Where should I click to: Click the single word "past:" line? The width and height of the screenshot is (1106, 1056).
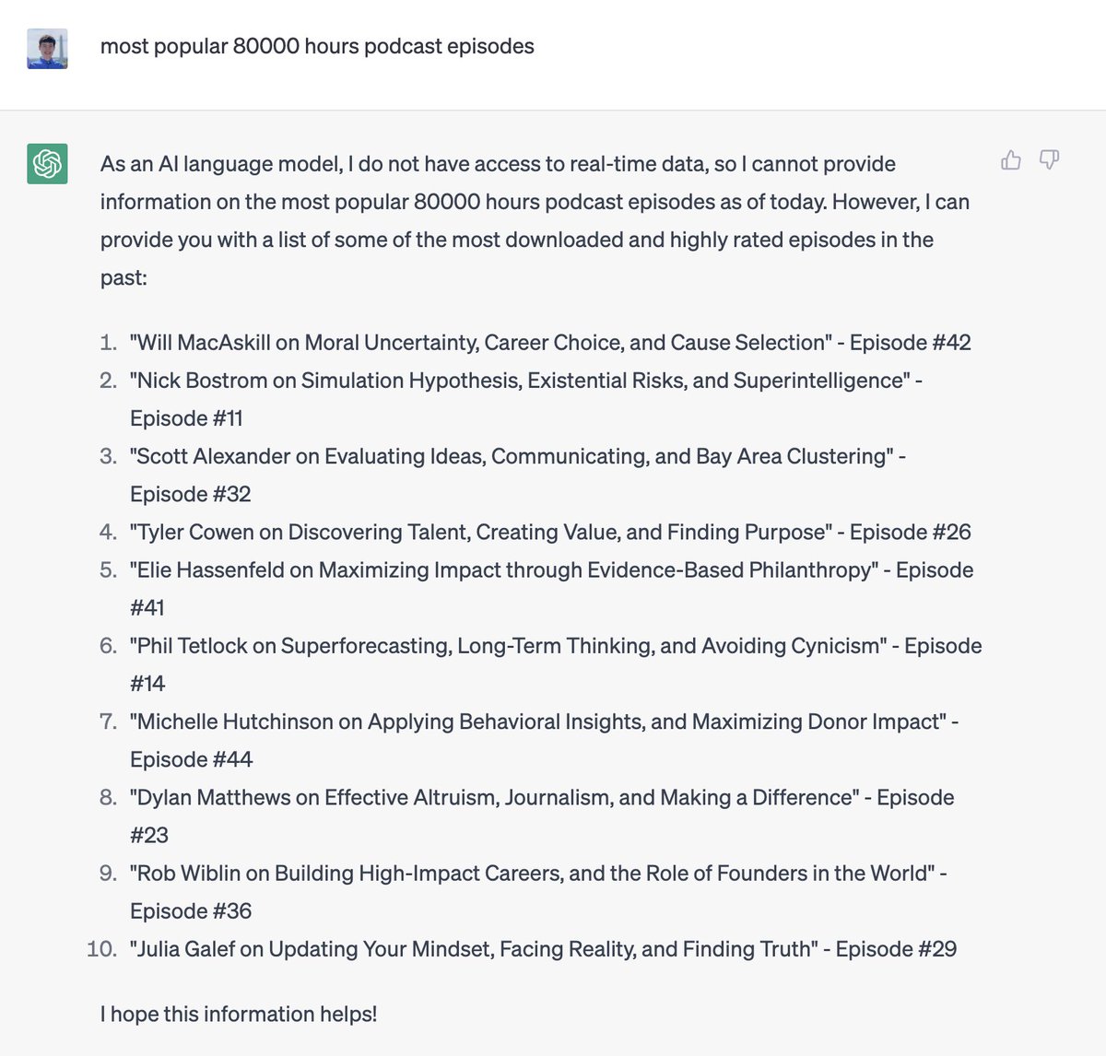[124, 277]
